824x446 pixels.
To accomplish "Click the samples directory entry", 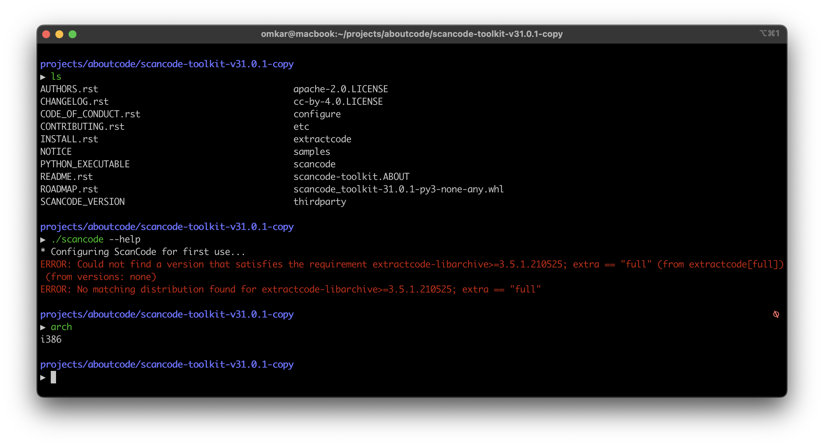I will 312,152.
